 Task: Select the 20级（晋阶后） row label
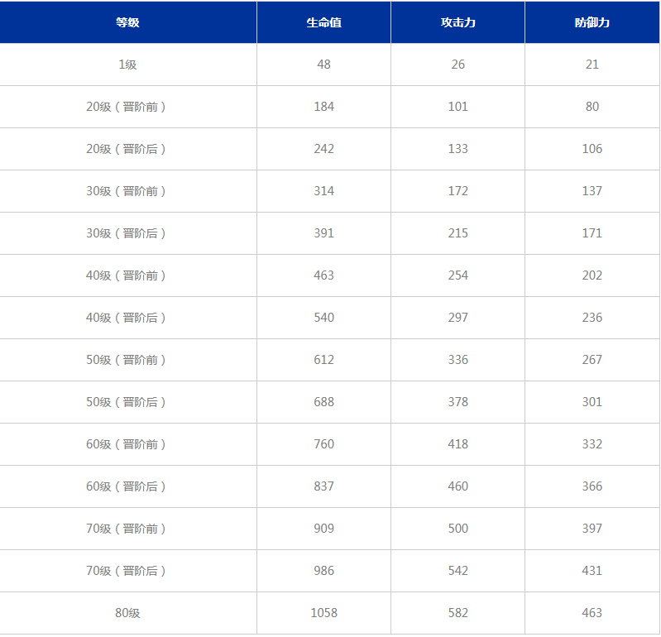pyautogui.click(x=126, y=149)
